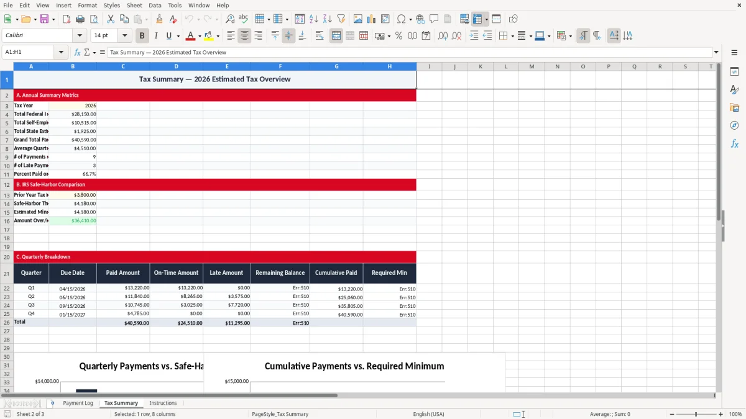Click the Split Window icon
Viewport: 746px width, 419px height.
(x=497, y=19)
